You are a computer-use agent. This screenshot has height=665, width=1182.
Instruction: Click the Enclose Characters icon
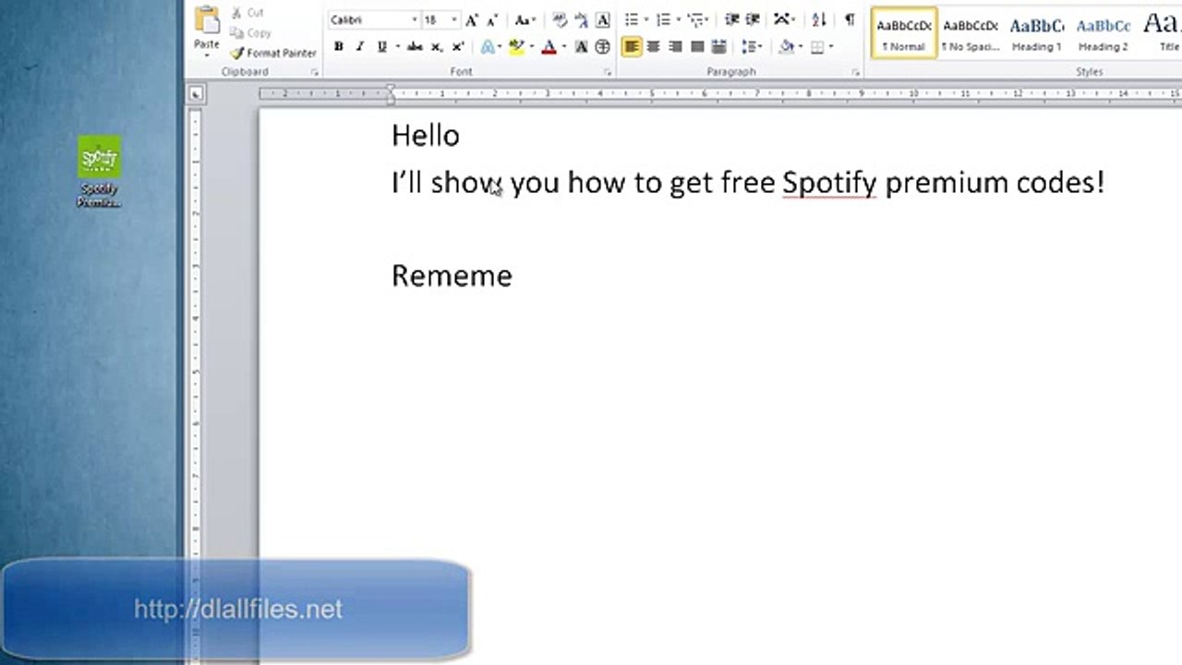pyautogui.click(x=602, y=46)
